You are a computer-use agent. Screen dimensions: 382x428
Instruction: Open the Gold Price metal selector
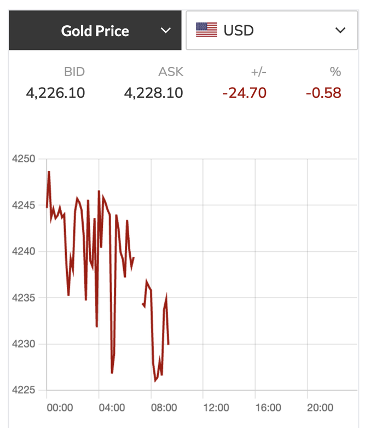[95, 31]
